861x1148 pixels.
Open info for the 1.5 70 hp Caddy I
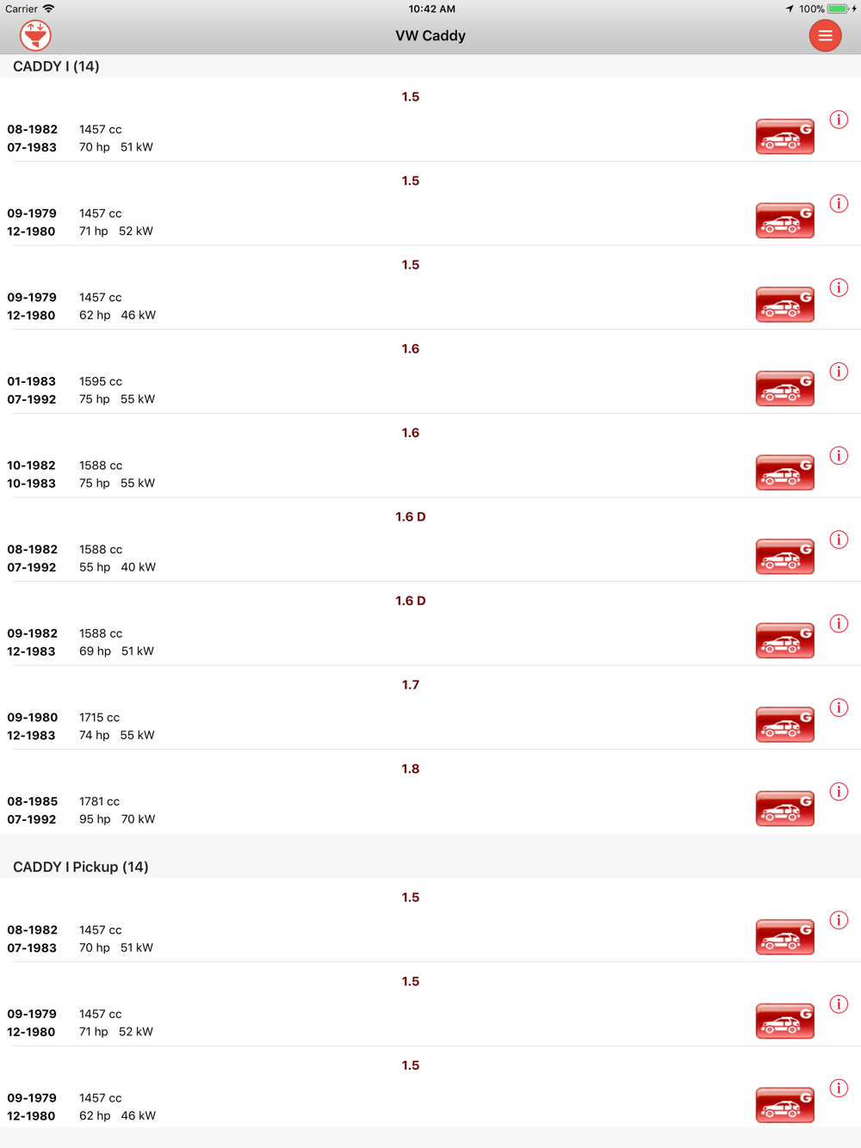(839, 120)
